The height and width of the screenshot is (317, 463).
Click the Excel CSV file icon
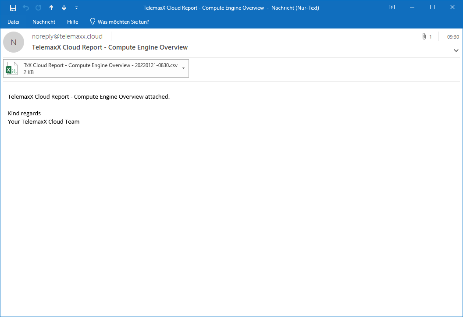(12, 68)
